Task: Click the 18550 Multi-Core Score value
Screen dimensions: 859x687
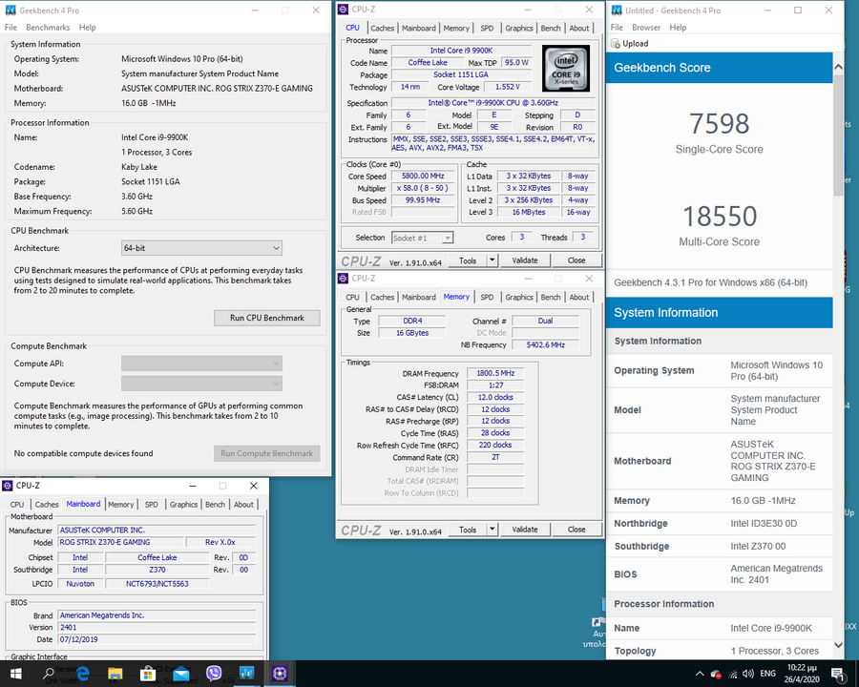Action: (720, 217)
